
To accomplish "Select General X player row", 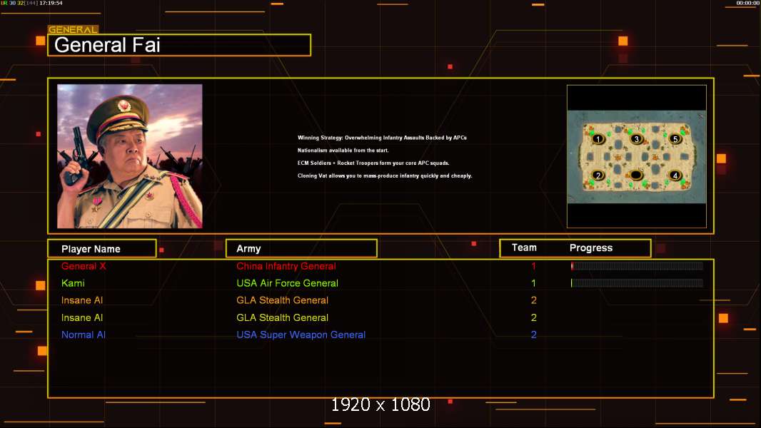I will [381, 266].
